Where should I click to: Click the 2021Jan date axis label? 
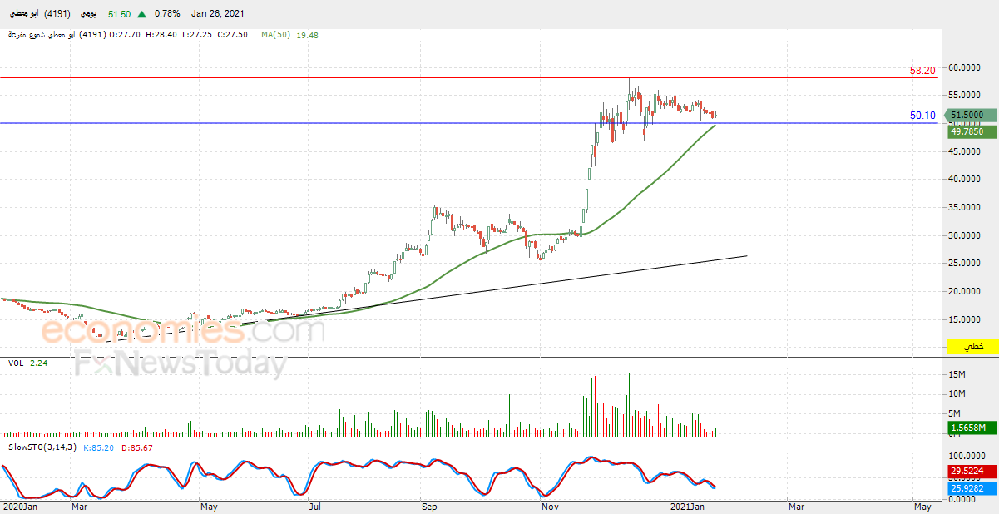687,506
